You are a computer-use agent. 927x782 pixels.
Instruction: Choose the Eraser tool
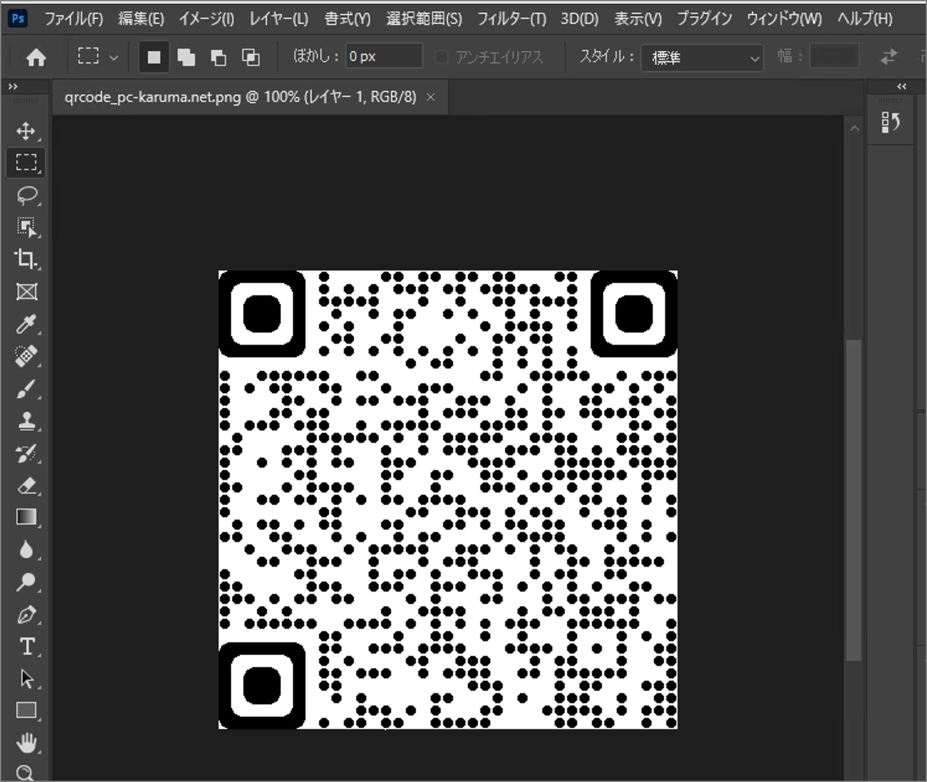click(x=25, y=486)
